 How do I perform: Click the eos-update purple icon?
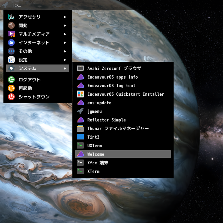[80, 103]
